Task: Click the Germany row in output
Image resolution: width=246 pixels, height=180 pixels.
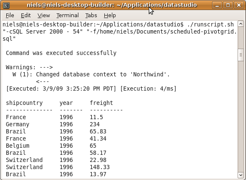Action: (53, 124)
